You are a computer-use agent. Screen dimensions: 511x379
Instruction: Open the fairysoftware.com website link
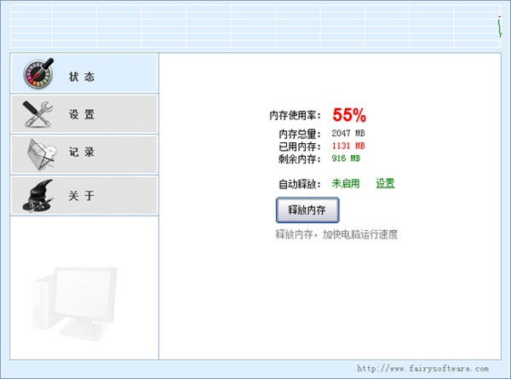pyautogui.click(x=422, y=369)
